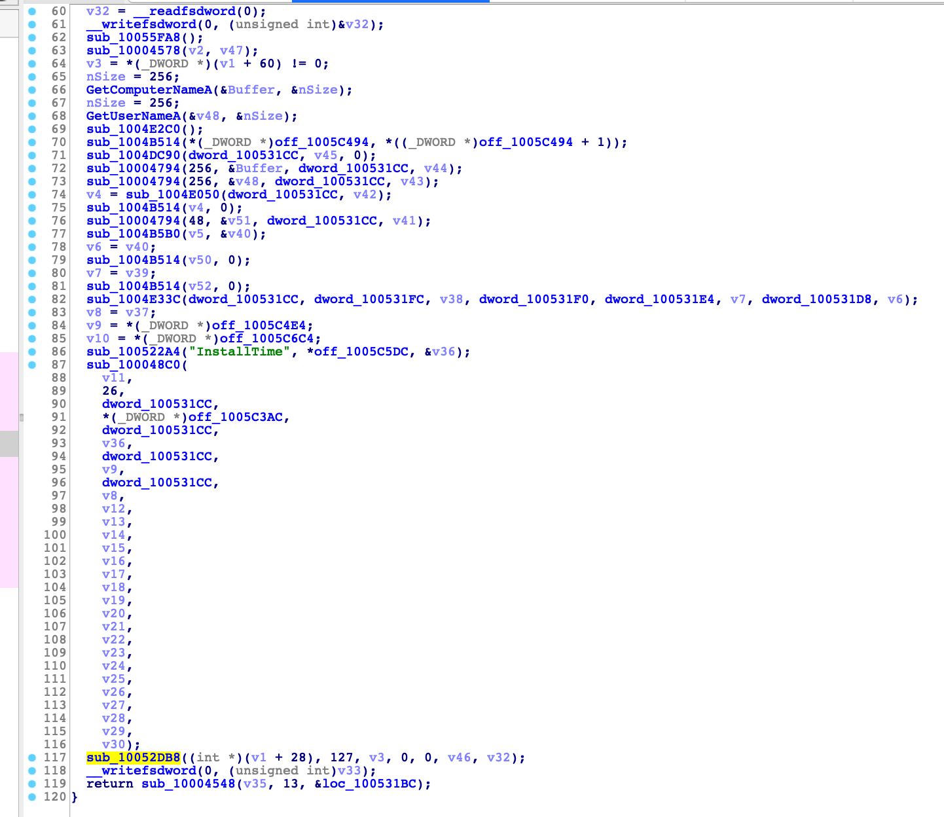Screen dimensions: 944x817
Task: Click function sub_1004DC90
Action: click(x=133, y=155)
